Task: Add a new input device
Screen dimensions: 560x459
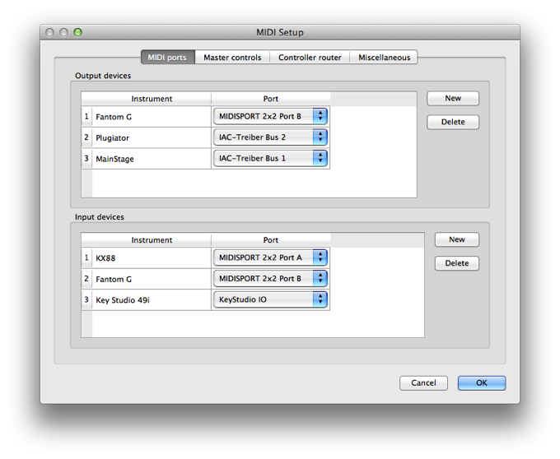Action: coord(457,240)
